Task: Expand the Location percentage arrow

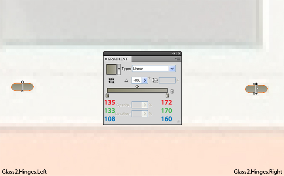Action: click(145, 114)
